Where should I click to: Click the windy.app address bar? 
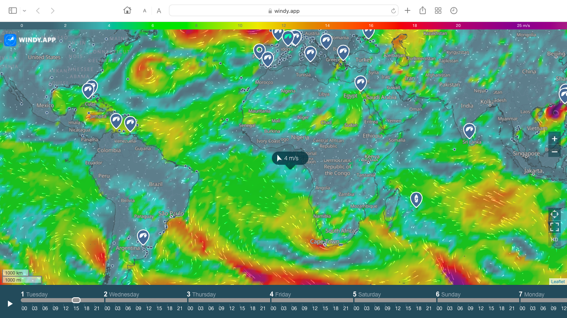coord(283,10)
